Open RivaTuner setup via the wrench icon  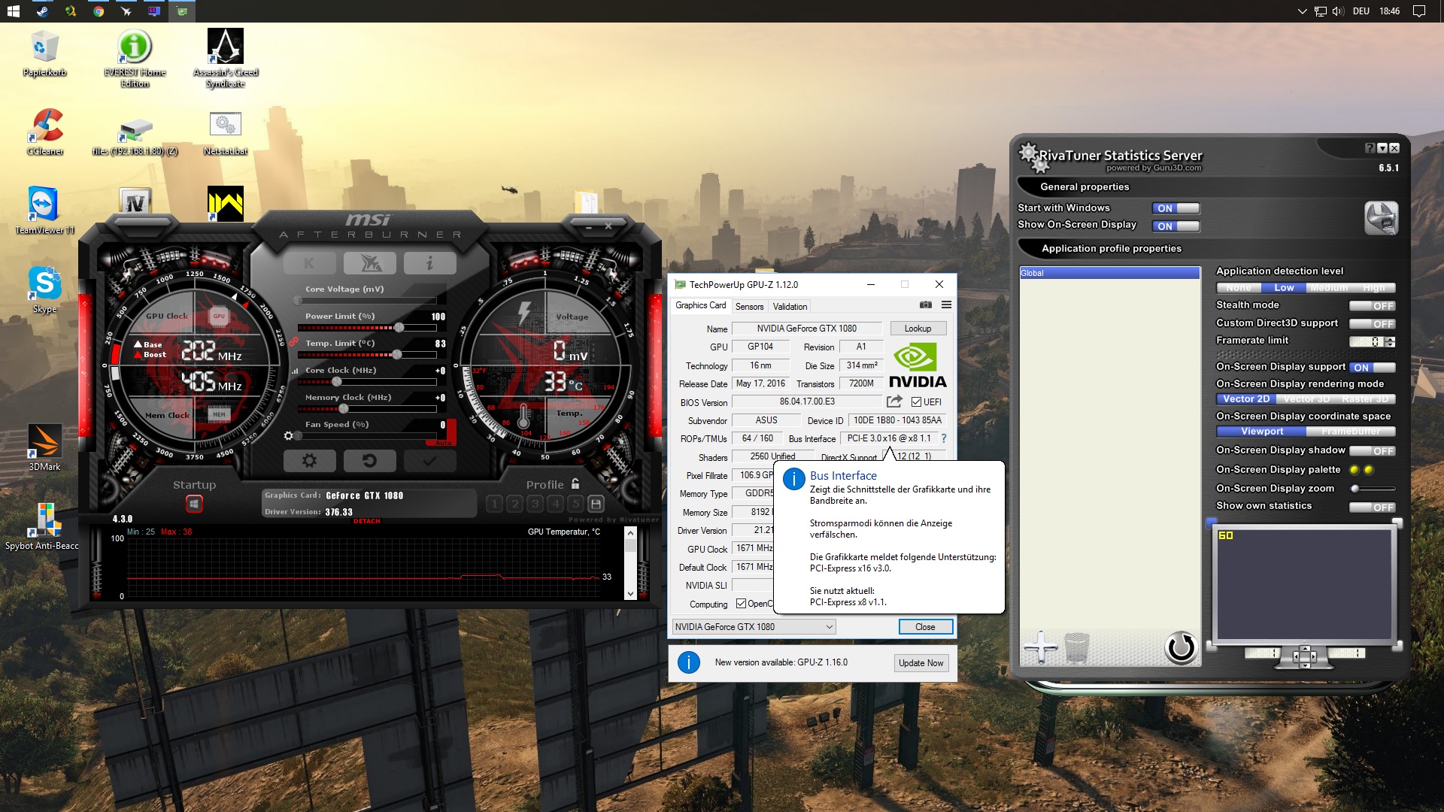(x=1381, y=218)
